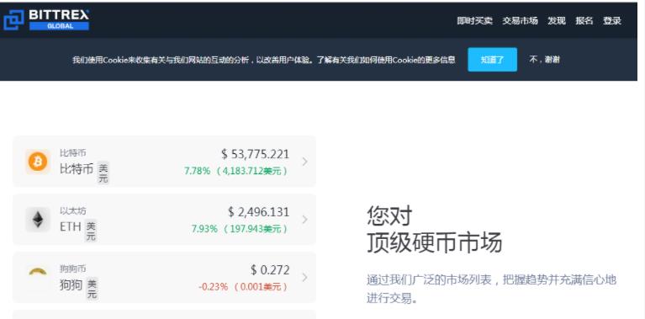The height and width of the screenshot is (319, 645).
Task: Open the 即时买卖 menu item
Action: pos(474,20)
